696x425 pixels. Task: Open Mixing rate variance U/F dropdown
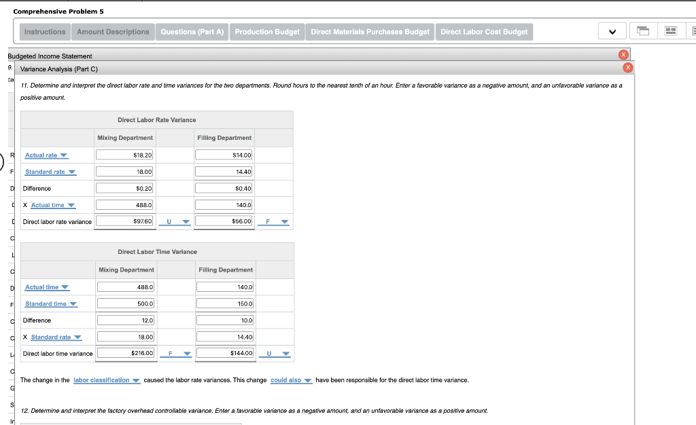[x=175, y=221]
